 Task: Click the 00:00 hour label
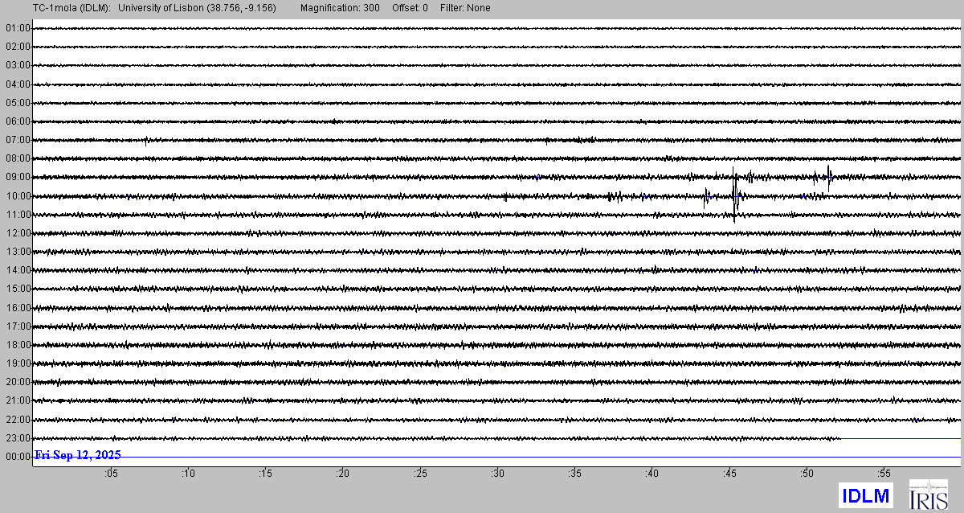(17, 457)
